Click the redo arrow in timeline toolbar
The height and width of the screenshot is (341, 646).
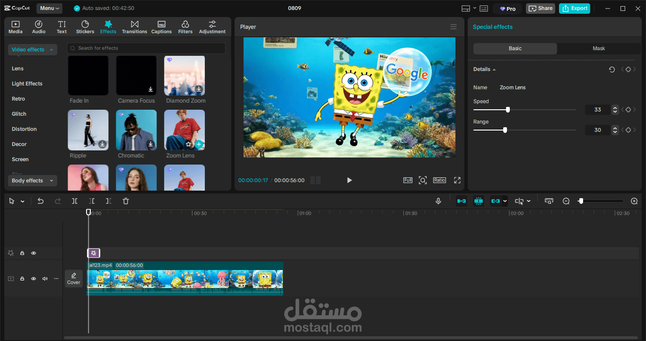58,201
